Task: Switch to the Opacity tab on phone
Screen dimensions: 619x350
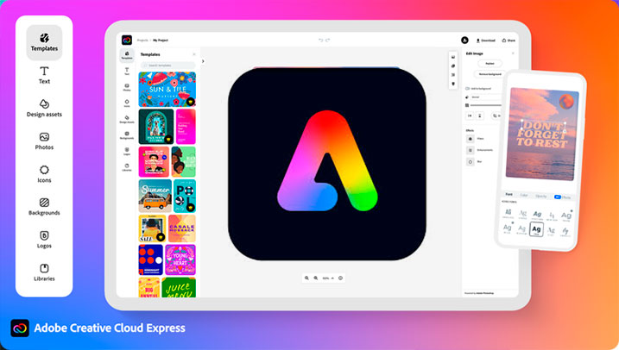Action: 541,196
